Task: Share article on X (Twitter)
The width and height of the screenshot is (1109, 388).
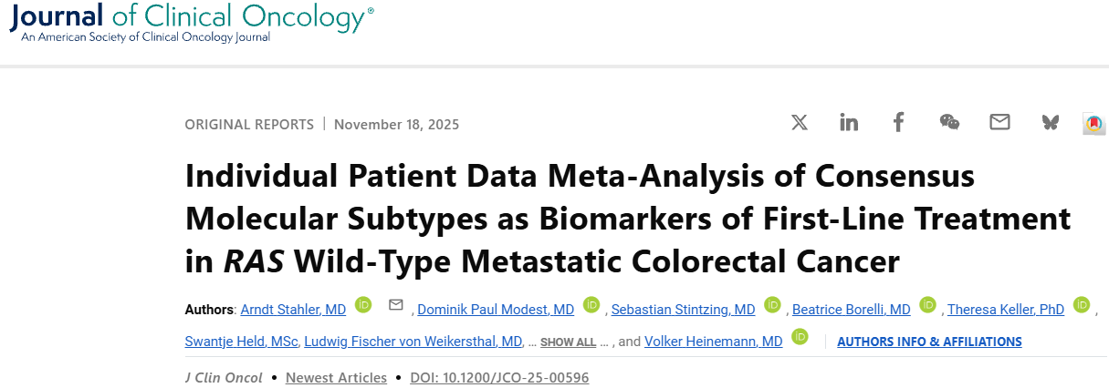Action: tap(800, 122)
